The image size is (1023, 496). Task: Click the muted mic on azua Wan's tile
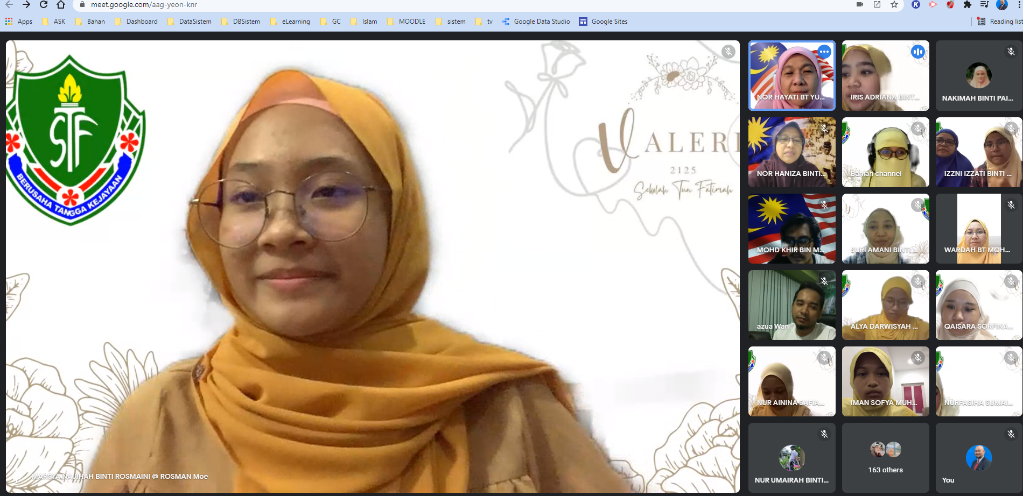824,281
